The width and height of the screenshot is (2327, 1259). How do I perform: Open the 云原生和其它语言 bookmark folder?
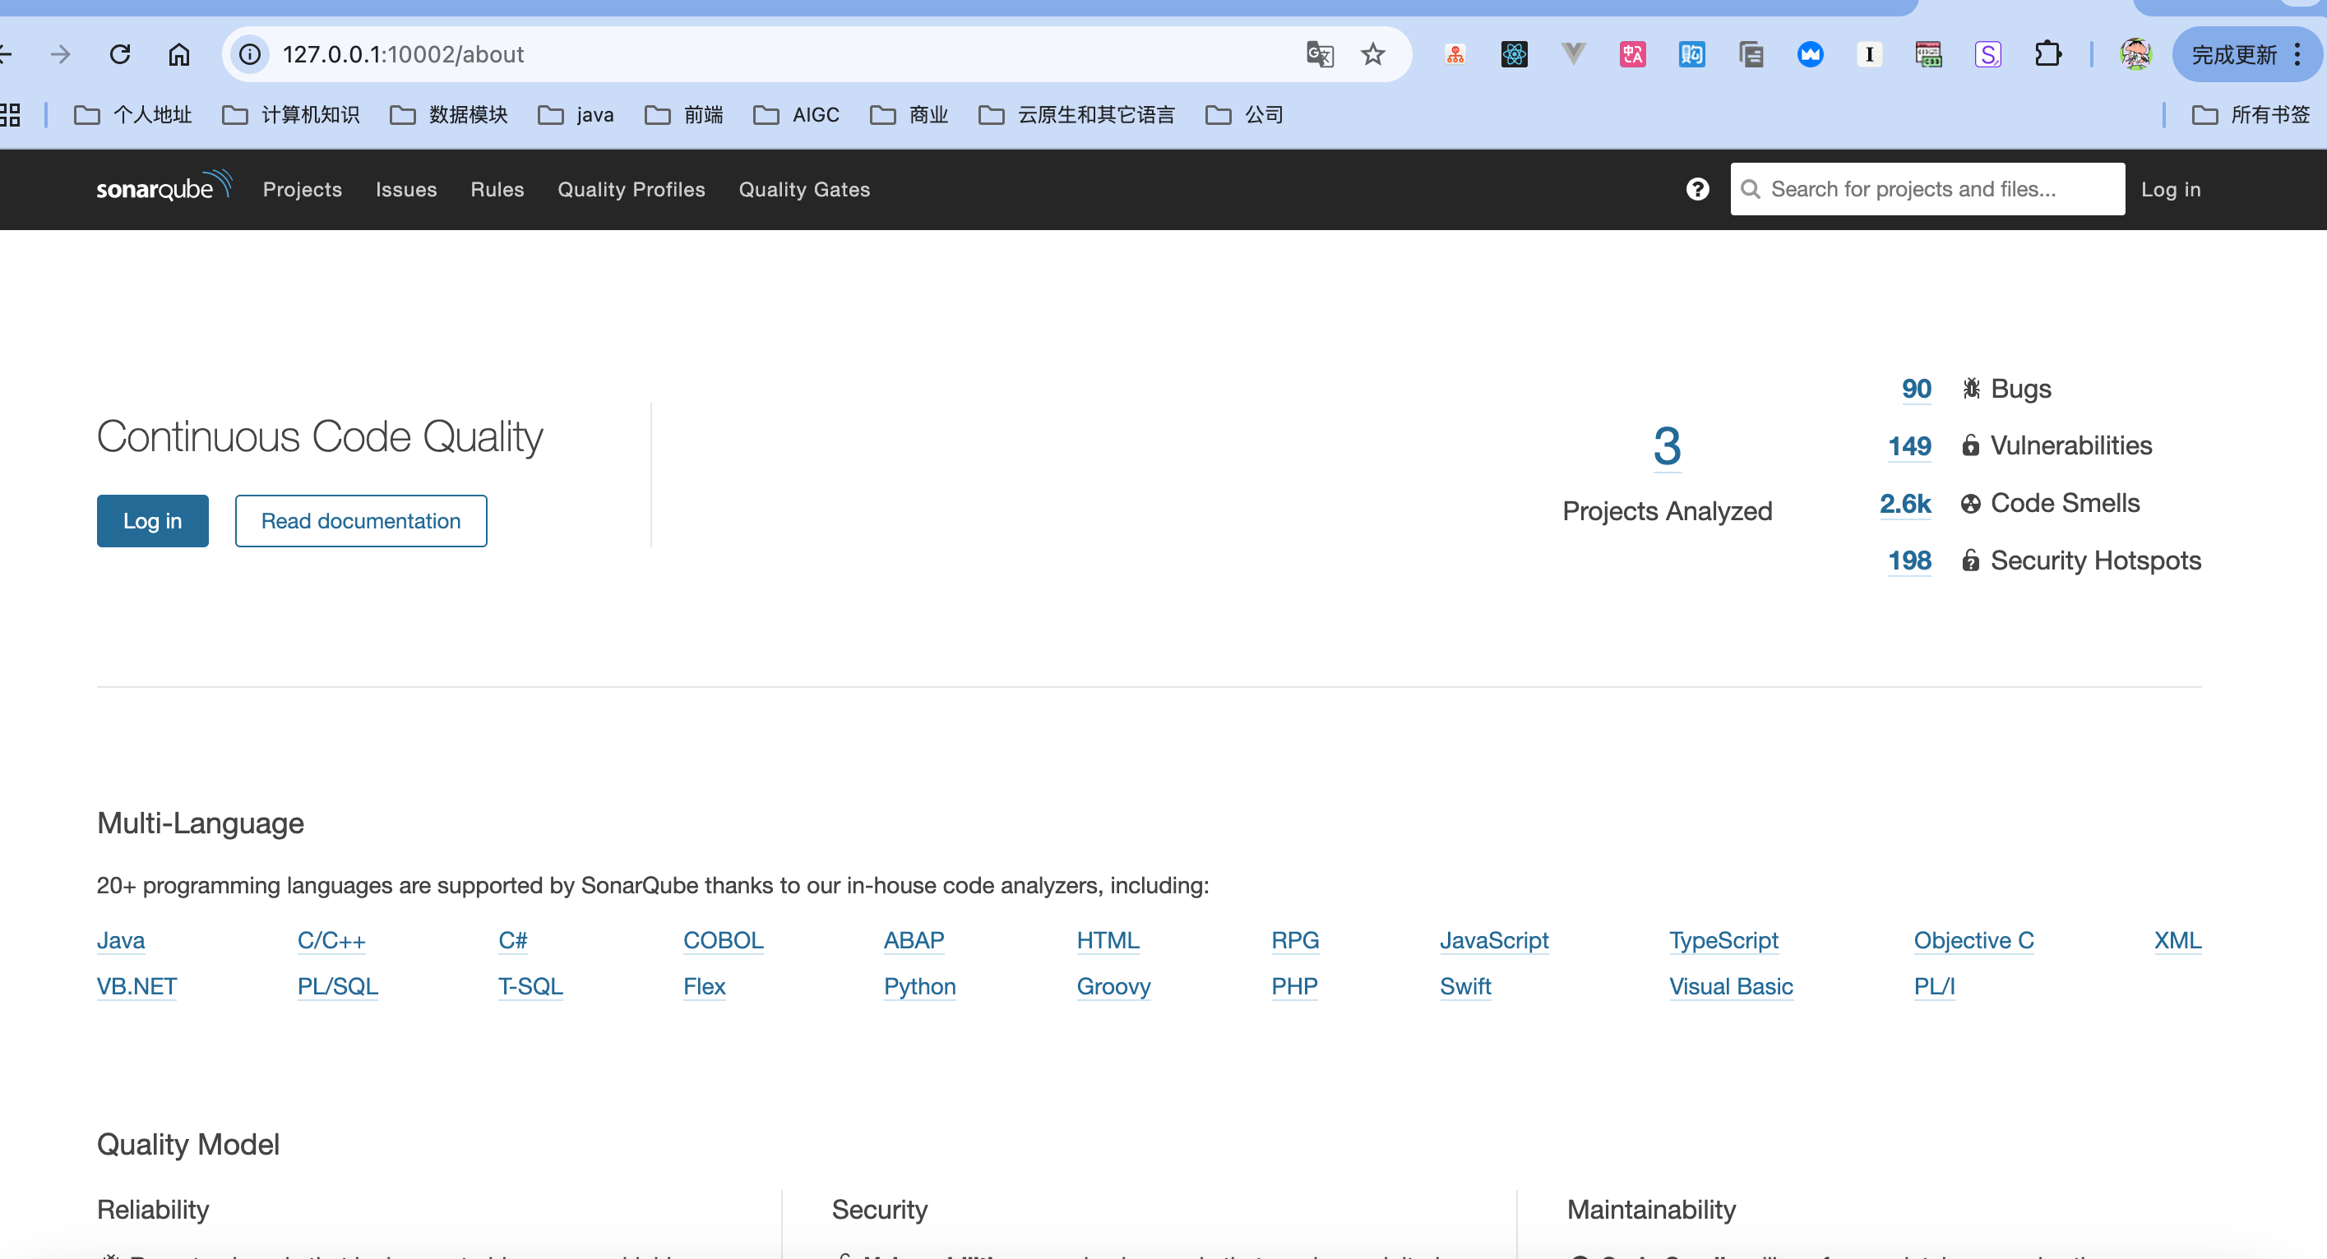(1077, 115)
